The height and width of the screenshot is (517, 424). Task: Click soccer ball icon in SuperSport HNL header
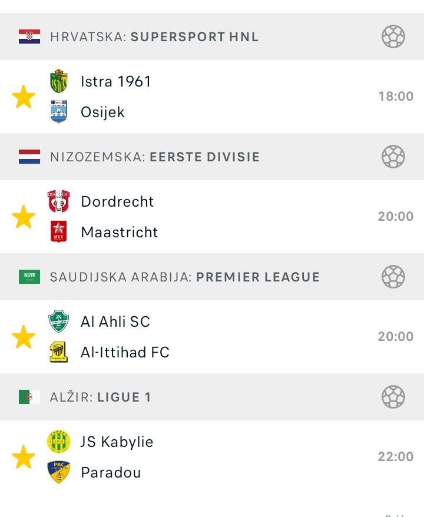click(393, 37)
